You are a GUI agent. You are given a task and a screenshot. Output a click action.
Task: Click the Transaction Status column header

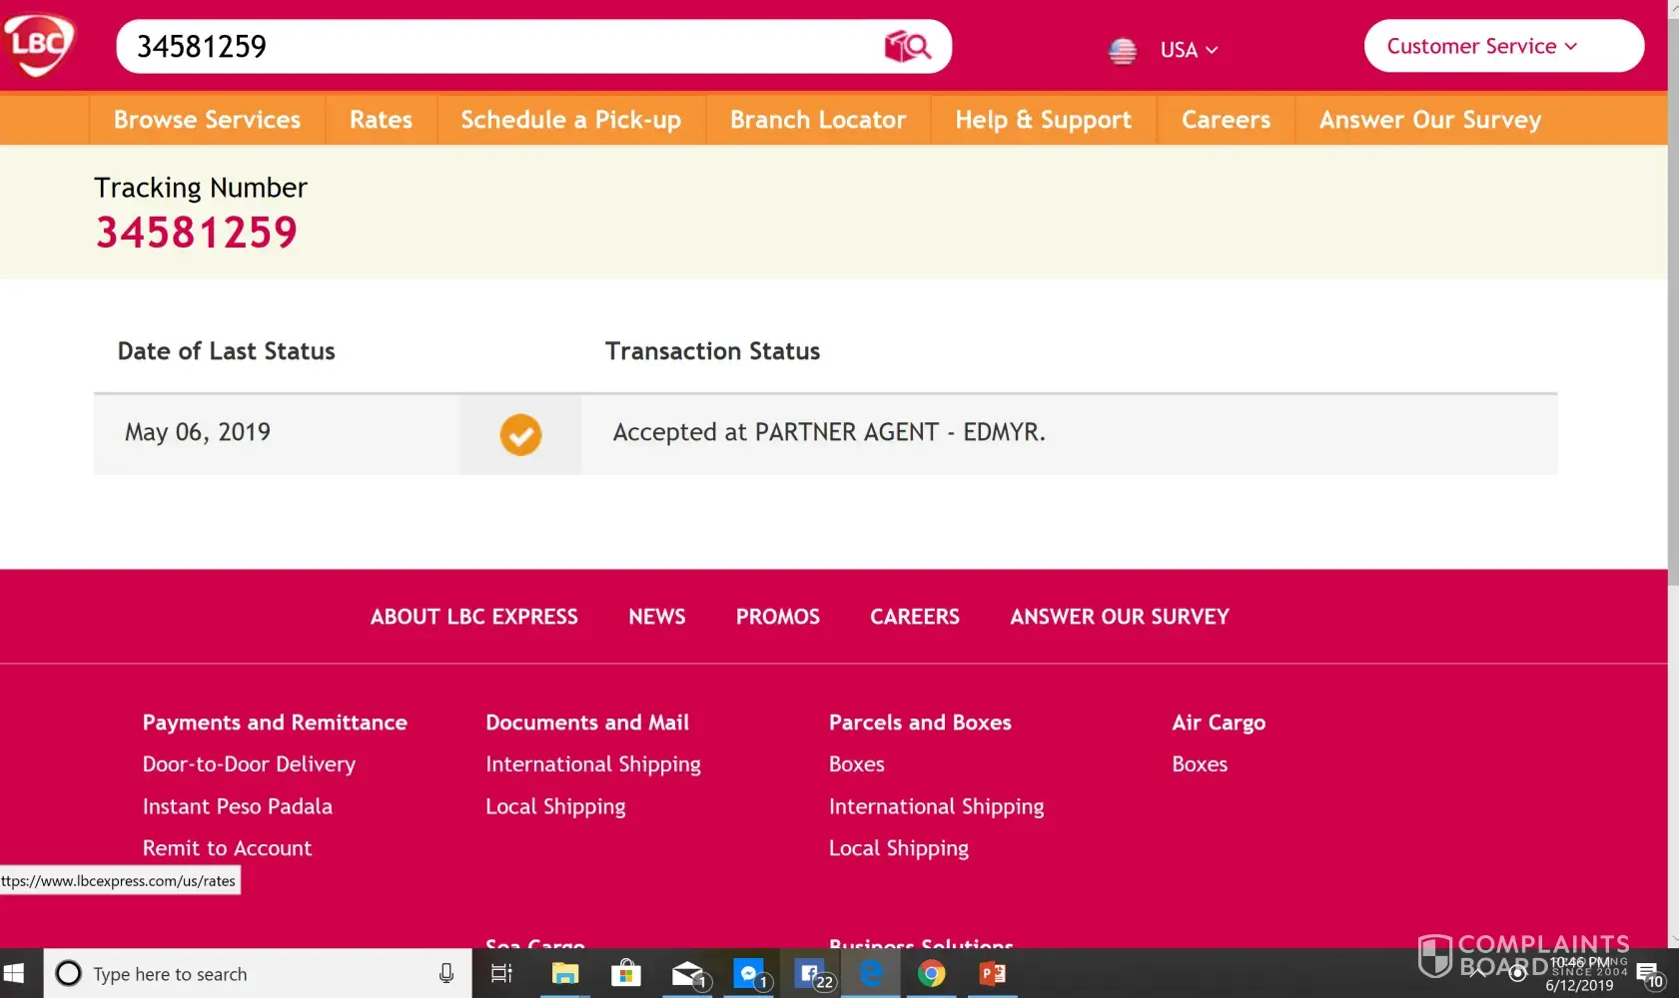tap(712, 351)
